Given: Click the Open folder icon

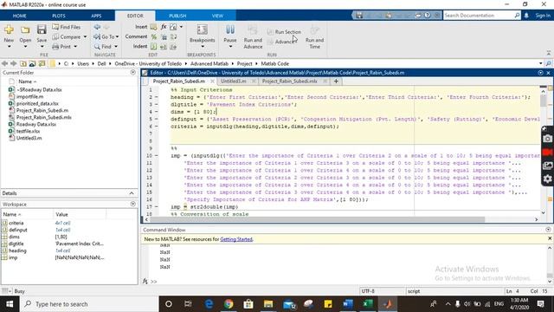Looking at the screenshot, I should click(x=25, y=29).
